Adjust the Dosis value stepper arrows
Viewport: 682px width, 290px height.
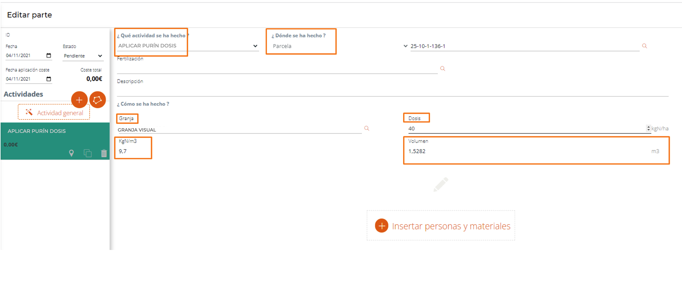point(648,128)
